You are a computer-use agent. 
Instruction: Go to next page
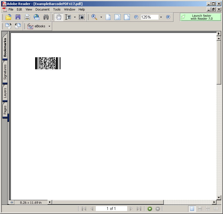[x=131, y=209]
